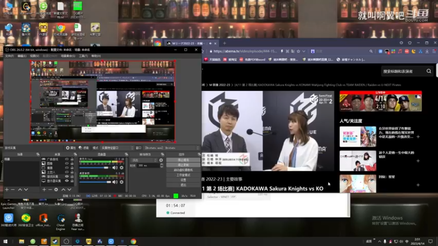Open OBS 文件 menu

9,56
